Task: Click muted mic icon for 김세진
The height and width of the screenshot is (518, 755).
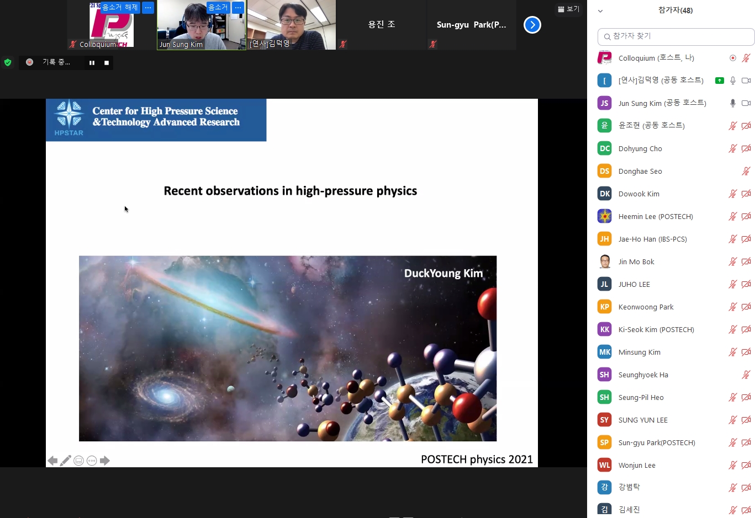Action: tap(733, 510)
